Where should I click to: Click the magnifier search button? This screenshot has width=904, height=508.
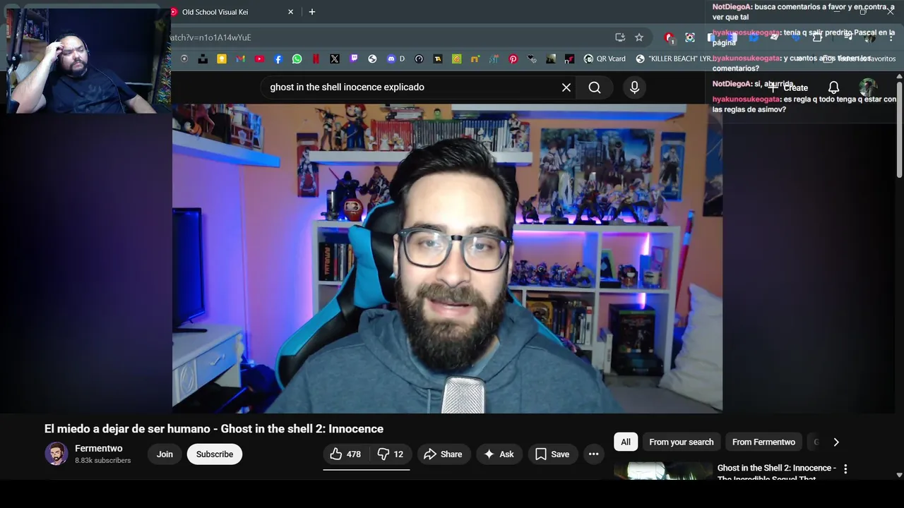point(595,87)
